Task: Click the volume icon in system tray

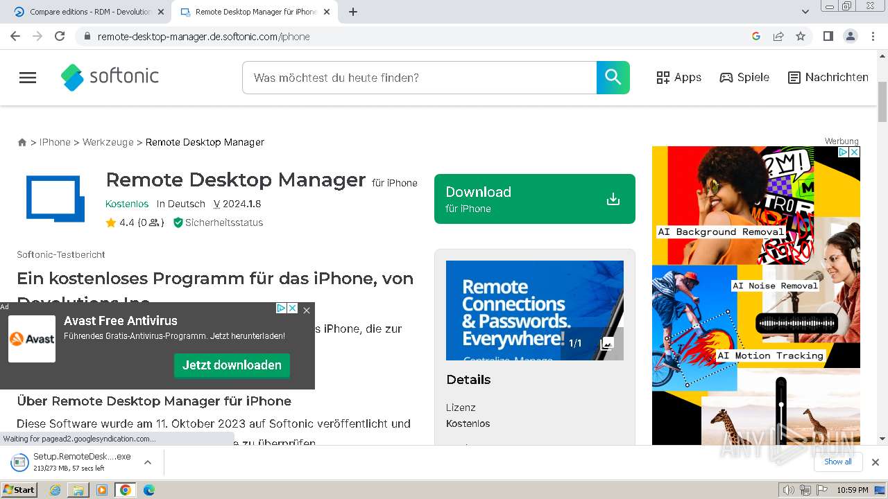Action: [789, 490]
